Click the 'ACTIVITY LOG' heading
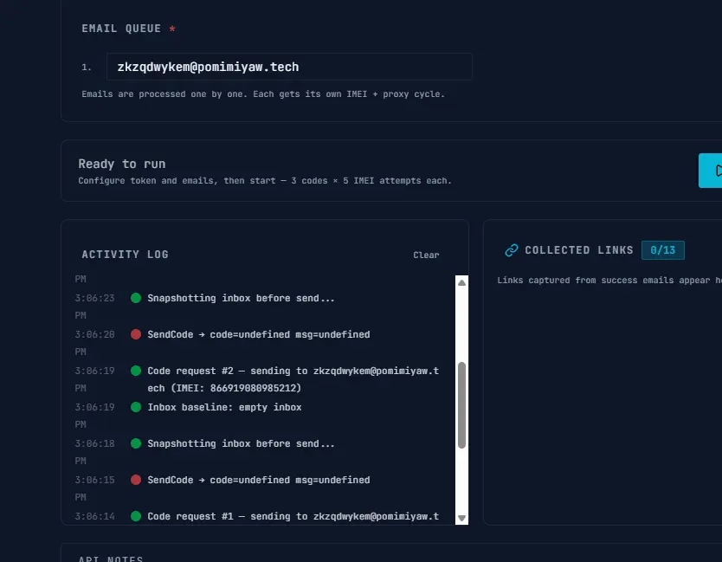The image size is (722, 562). [126, 255]
